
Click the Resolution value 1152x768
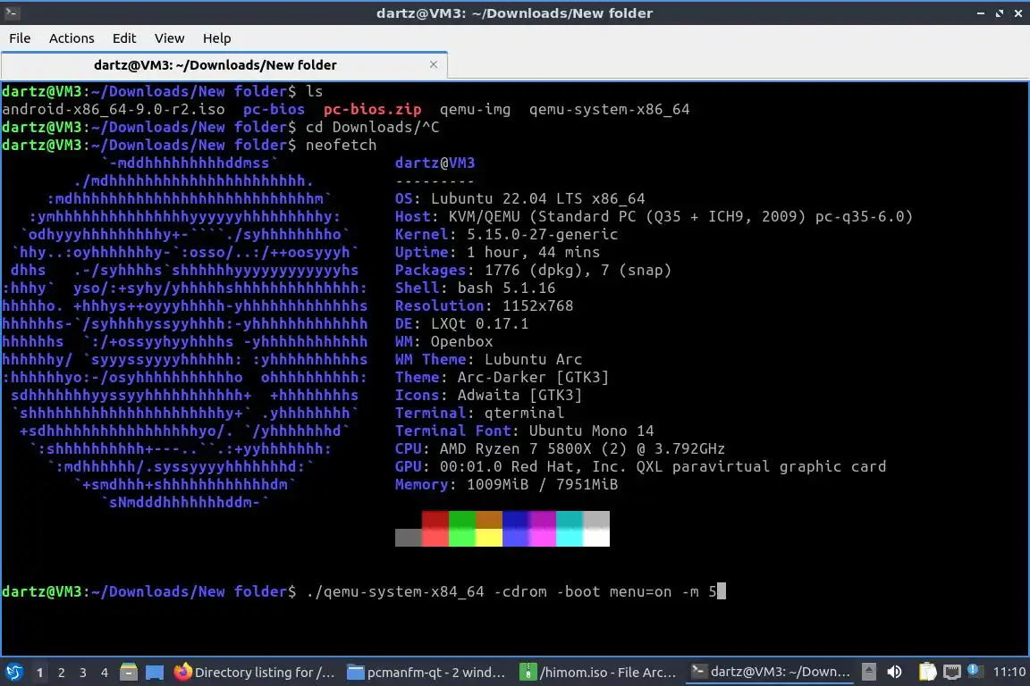(537, 305)
